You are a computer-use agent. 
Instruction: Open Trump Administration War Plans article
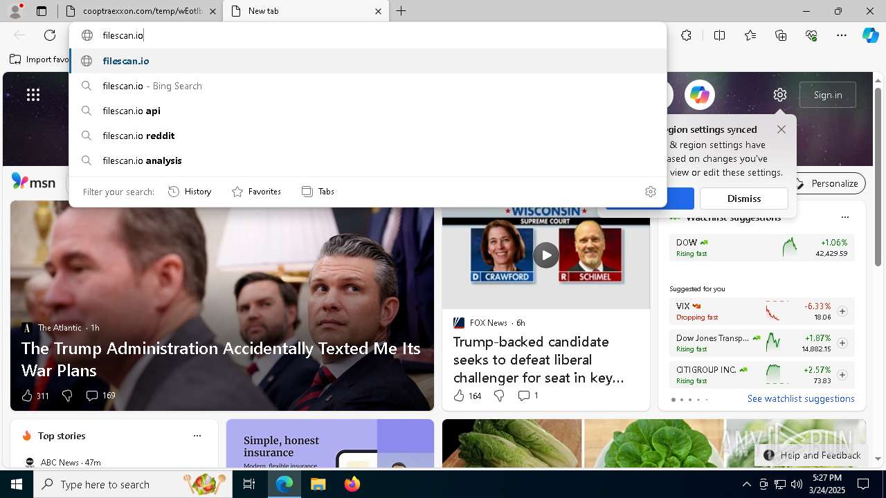point(221,359)
